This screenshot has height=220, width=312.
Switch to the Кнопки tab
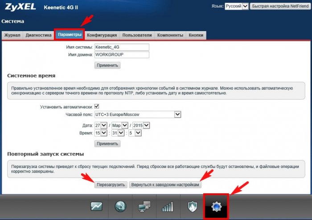196,35
